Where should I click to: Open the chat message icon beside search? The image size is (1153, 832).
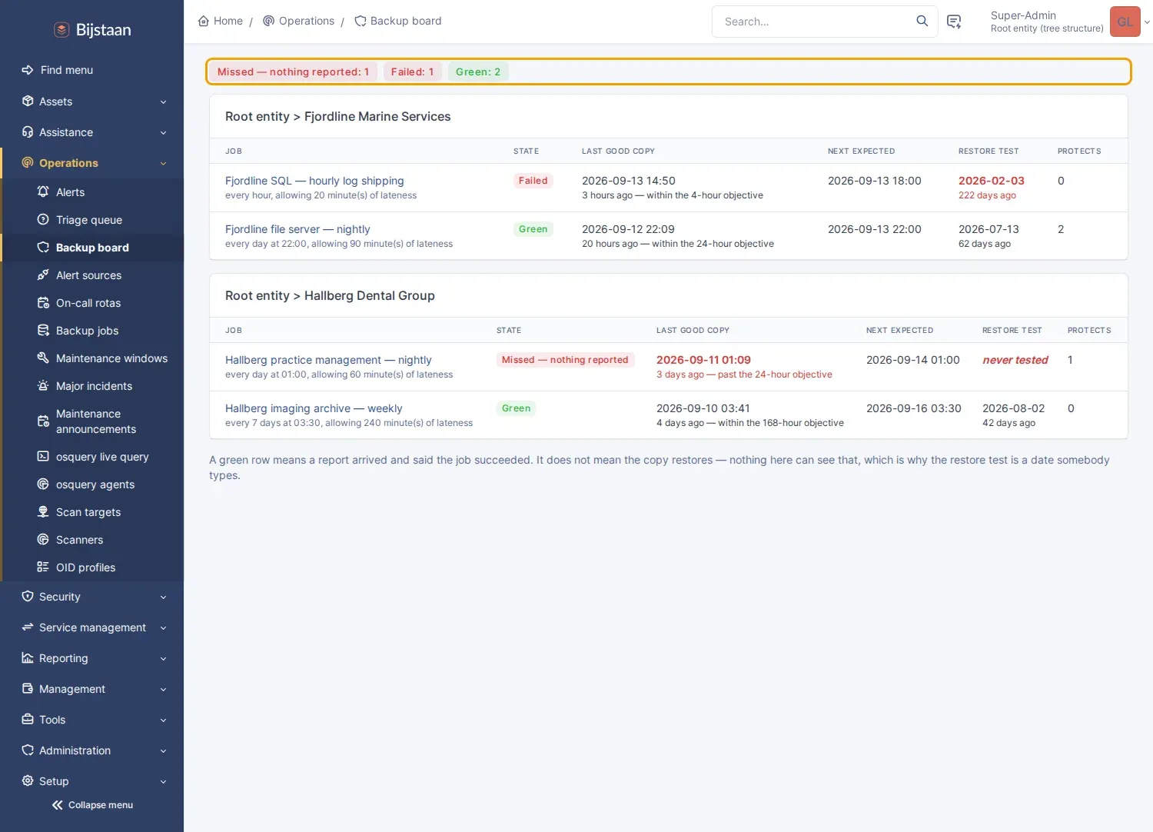point(954,22)
